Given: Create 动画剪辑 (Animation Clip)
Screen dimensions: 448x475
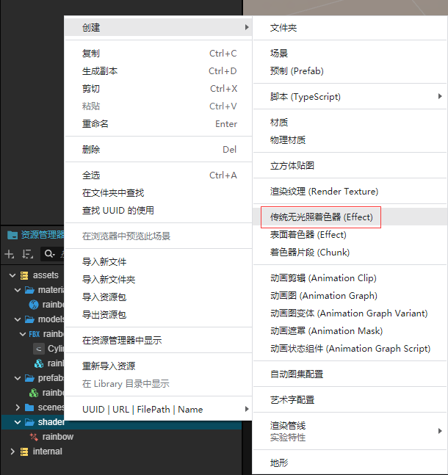Looking at the screenshot, I should [x=350, y=278].
